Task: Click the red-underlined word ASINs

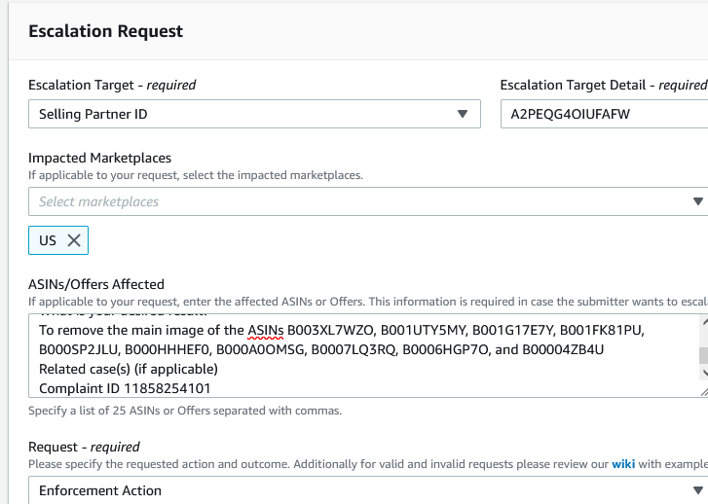Action: [265, 330]
